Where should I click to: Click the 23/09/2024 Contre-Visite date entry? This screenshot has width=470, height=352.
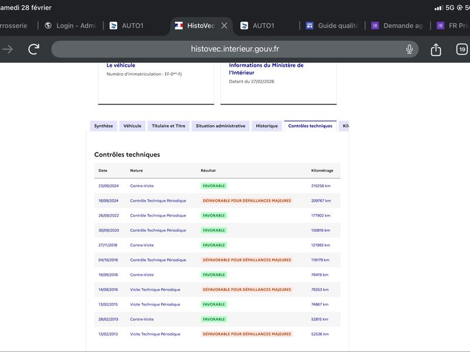(x=109, y=186)
